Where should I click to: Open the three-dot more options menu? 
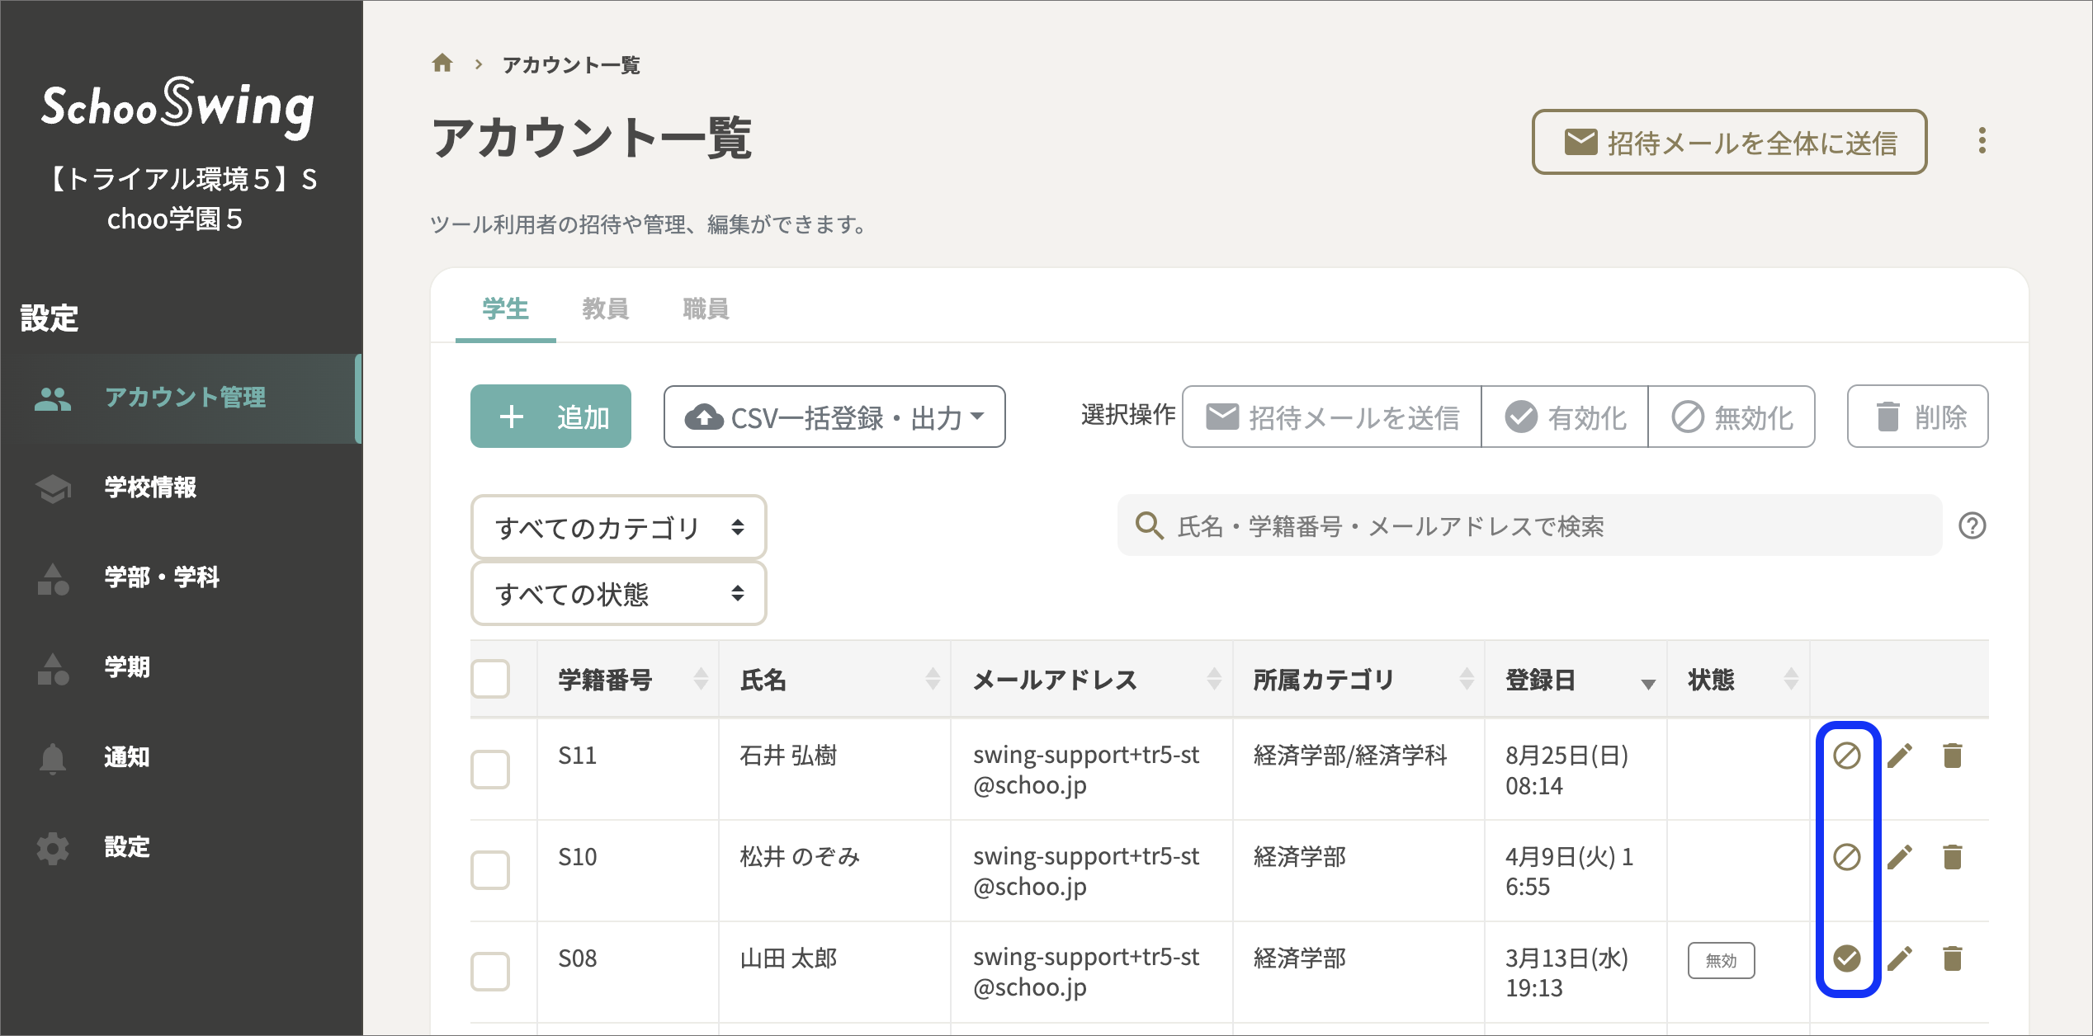click(x=1982, y=141)
